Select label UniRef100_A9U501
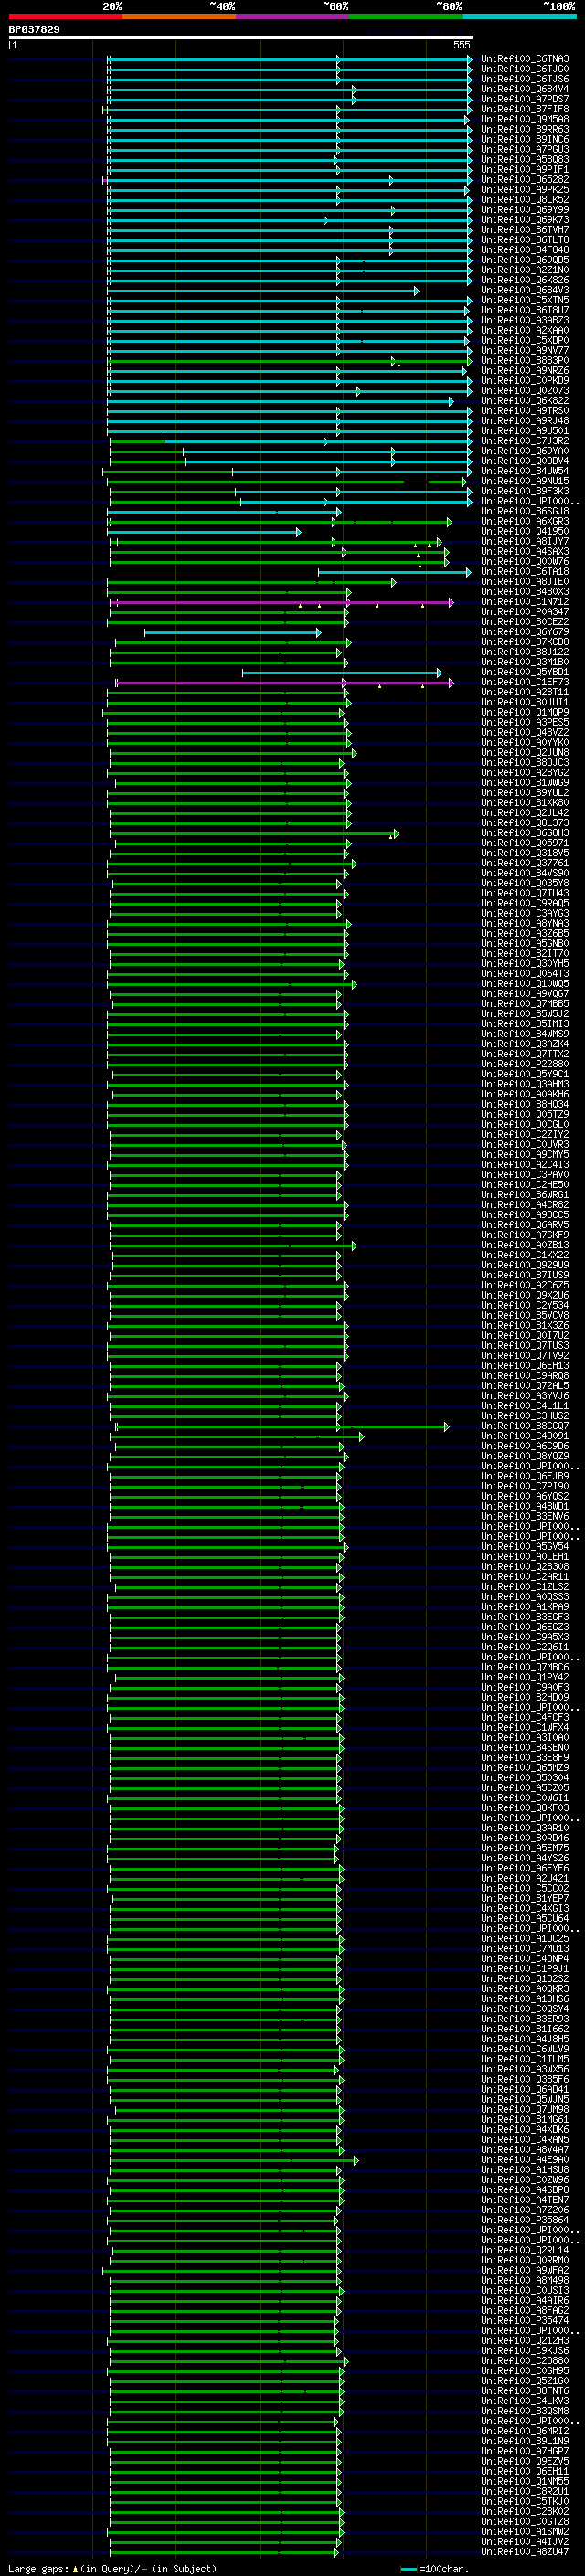 pos(525,431)
